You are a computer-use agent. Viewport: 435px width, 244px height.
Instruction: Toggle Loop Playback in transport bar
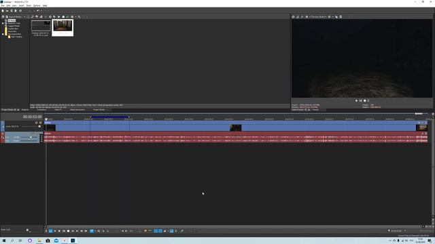(x=50, y=230)
